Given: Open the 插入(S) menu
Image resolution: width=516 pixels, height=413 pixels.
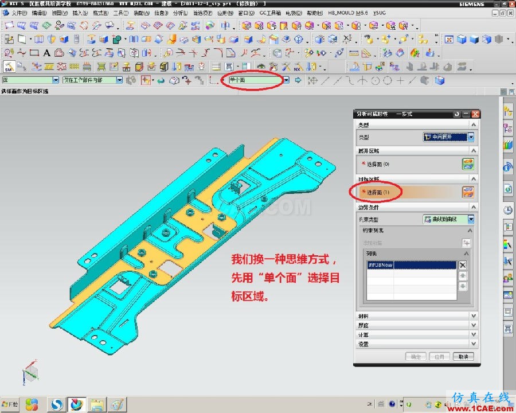Looking at the screenshot, I should (80, 13).
